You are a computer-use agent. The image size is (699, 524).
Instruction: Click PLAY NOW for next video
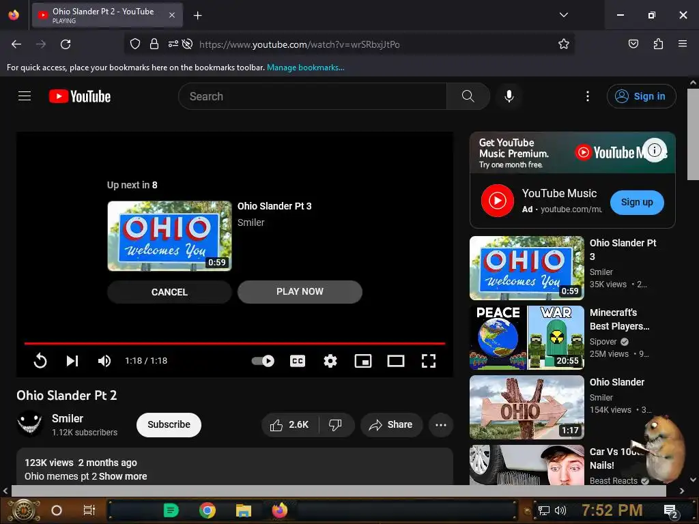(x=300, y=291)
